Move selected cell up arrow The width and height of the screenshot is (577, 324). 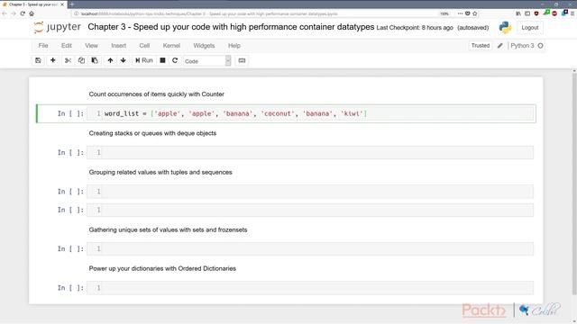click(110, 60)
